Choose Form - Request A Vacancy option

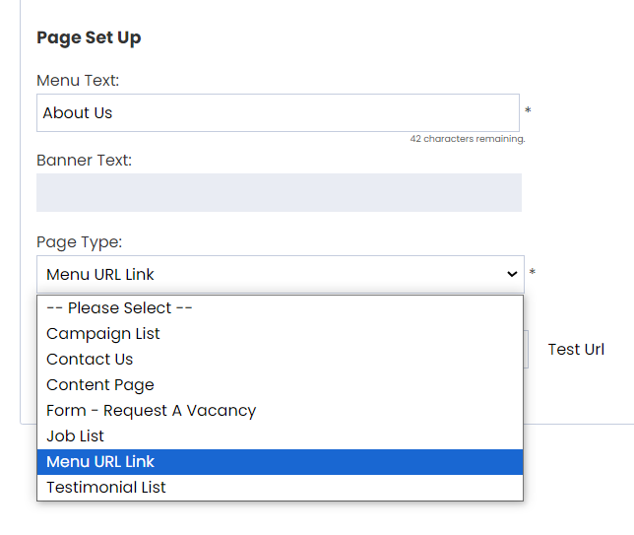tap(280, 410)
